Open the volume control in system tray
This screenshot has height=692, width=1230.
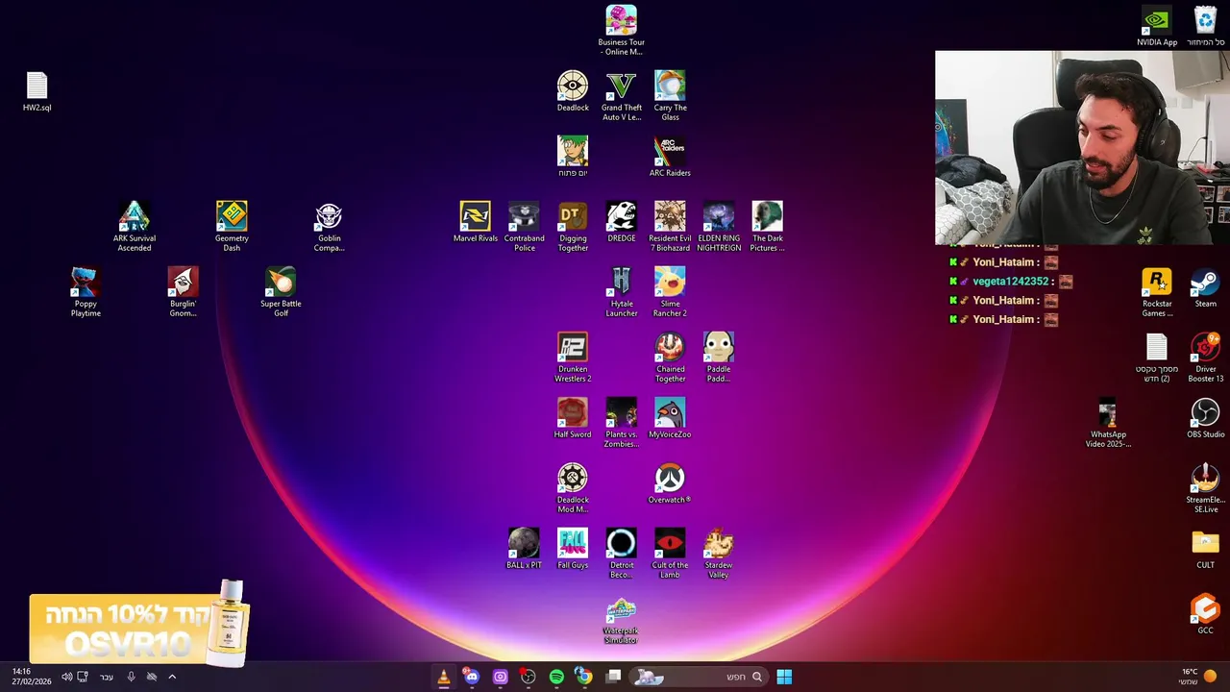tap(66, 677)
